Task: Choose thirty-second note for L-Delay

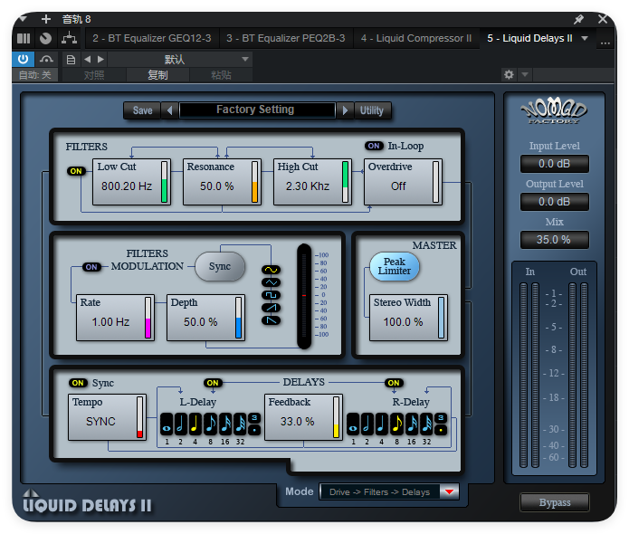Action: point(240,424)
